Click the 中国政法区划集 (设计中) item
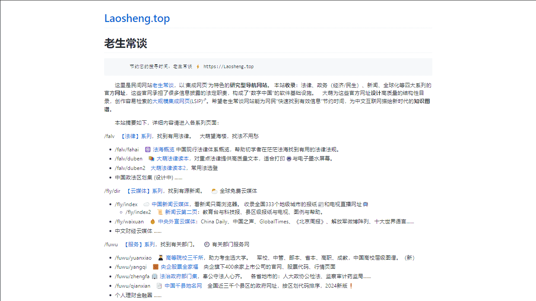 [149, 178]
